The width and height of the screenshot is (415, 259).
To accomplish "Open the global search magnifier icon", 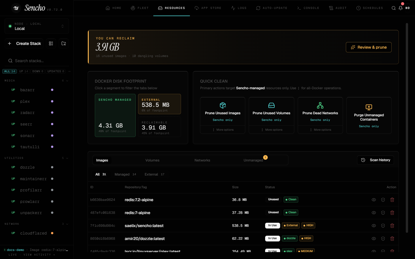I will (394, 8).
